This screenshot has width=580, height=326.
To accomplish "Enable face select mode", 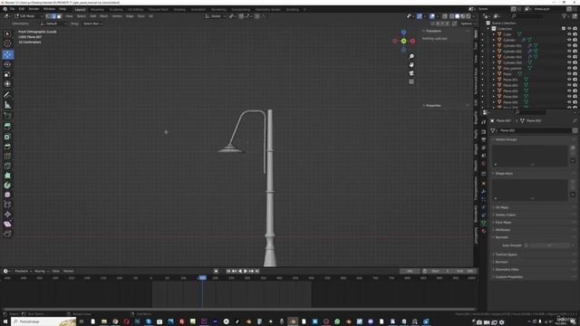I will 59,16.
